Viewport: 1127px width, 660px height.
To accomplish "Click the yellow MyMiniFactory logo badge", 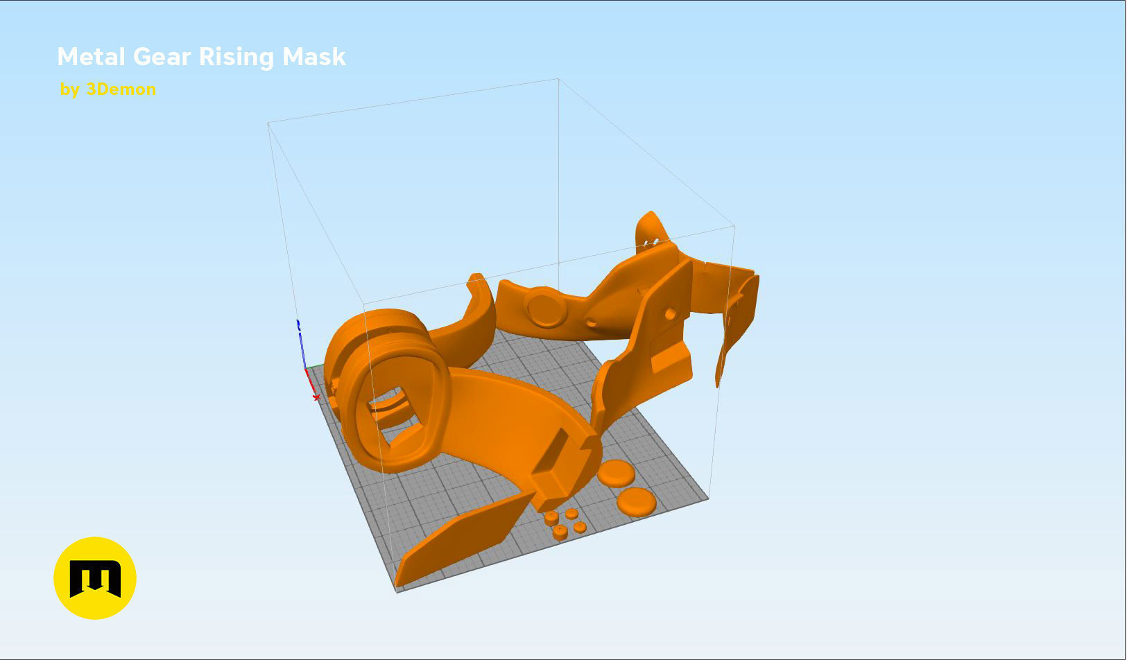I will pos(95,578).
